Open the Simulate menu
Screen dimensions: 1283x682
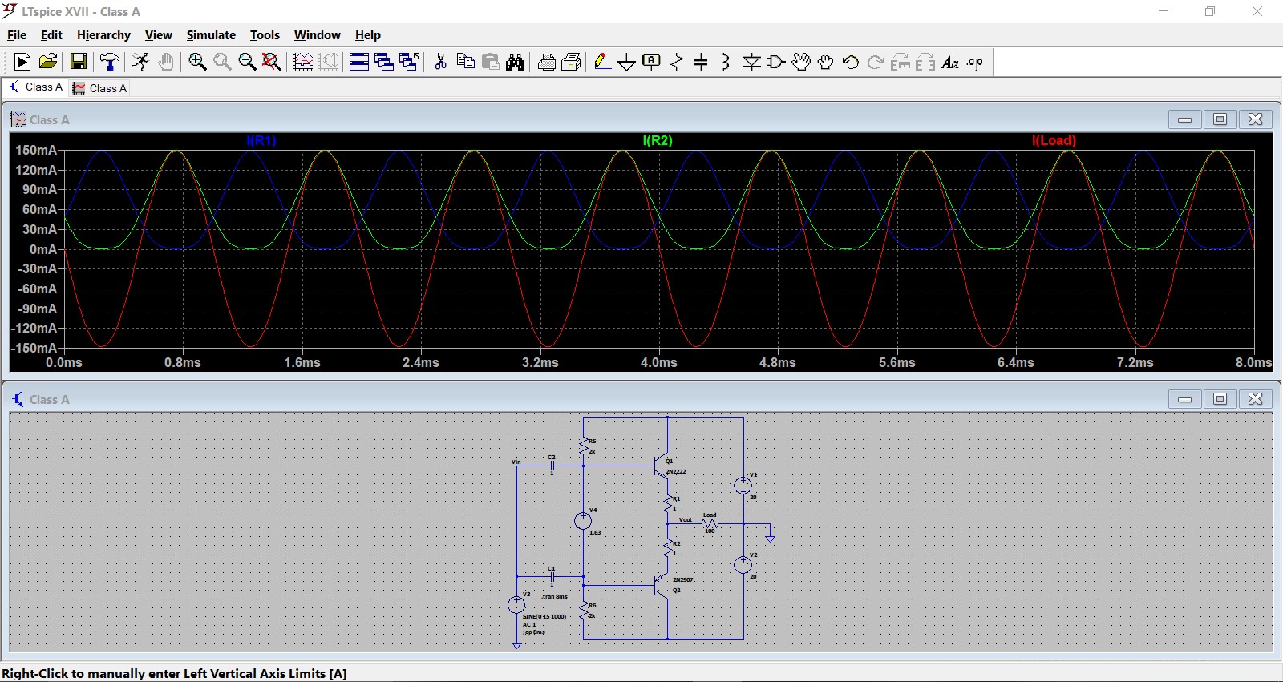click(211, 35)
